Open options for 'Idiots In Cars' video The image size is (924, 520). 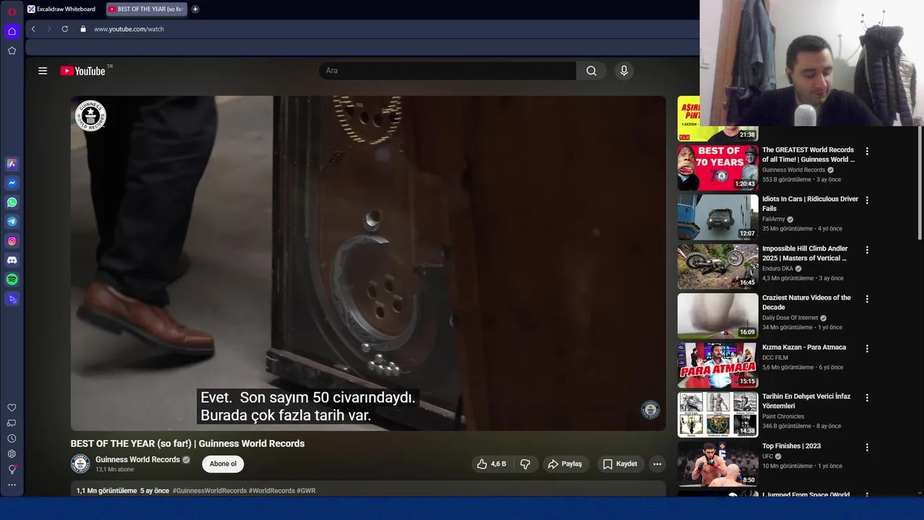click(x=867, y=200)
